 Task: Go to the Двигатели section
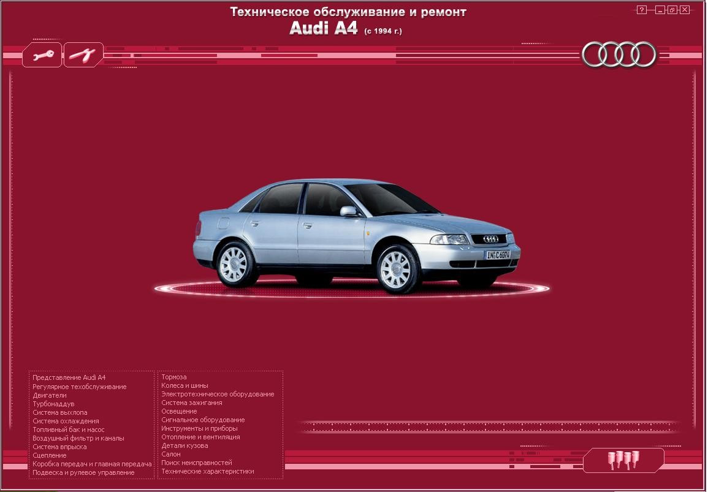click(x=49, y=395)
